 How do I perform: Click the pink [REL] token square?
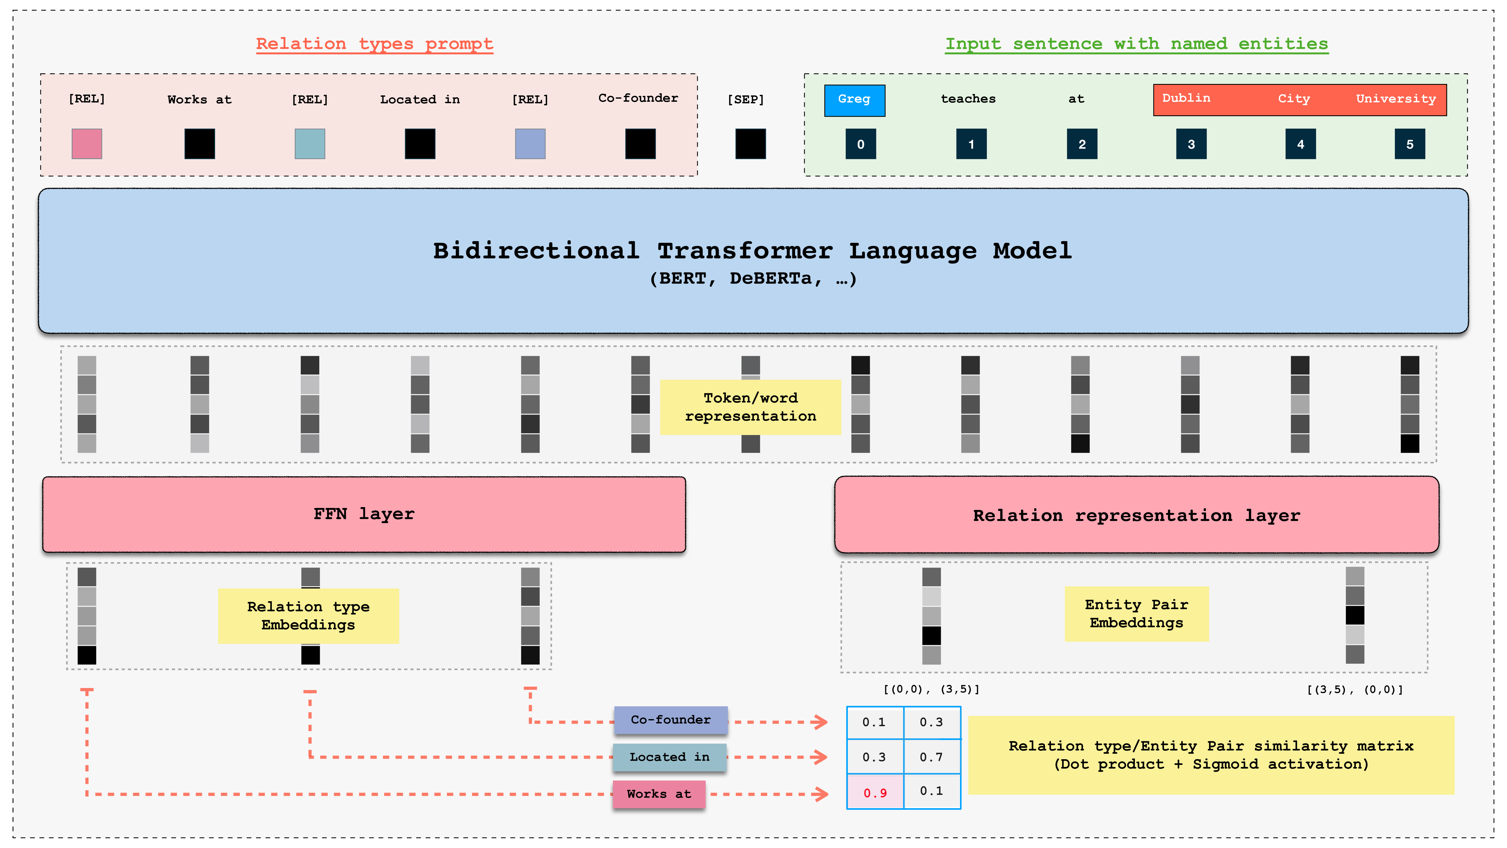[x=86, y=144]
